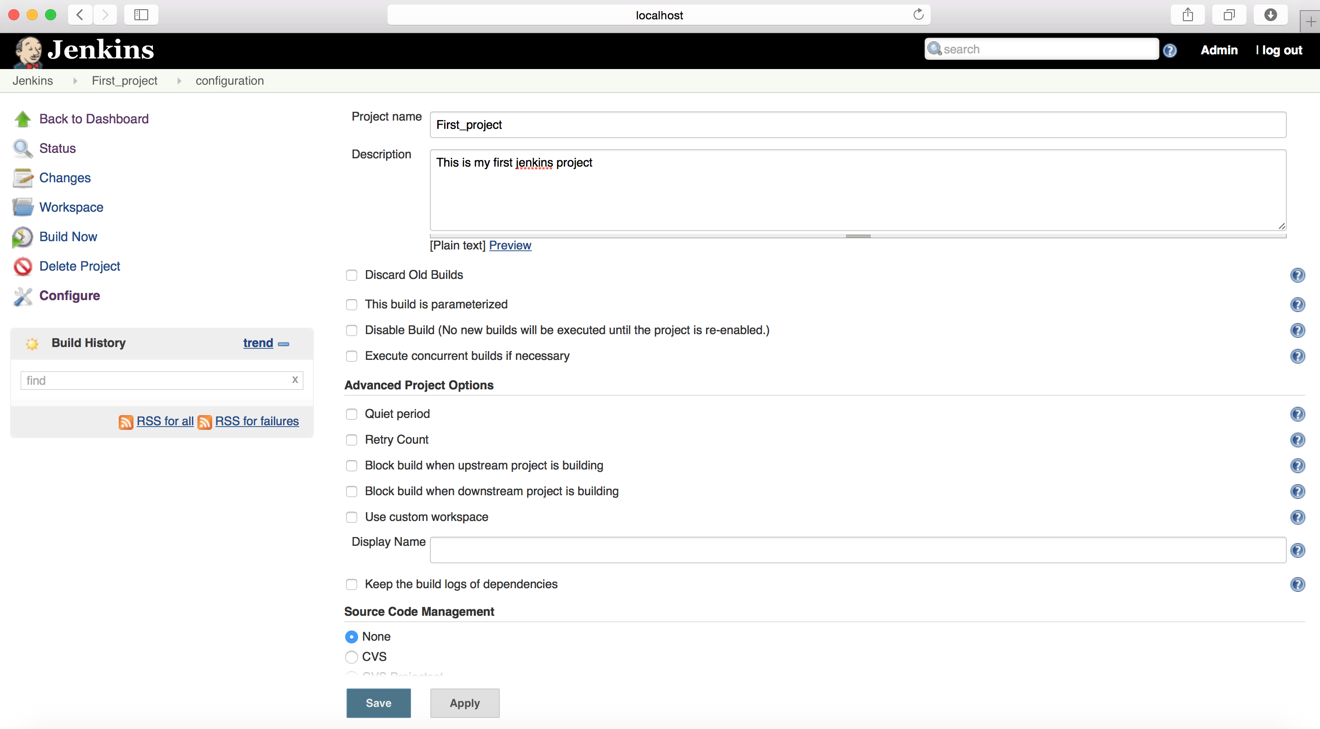Image resolution: width=1320 pixels, height=729 pixels.
Task: Open help for Block build when upstream building
Action: click(x=1297, y=465)
